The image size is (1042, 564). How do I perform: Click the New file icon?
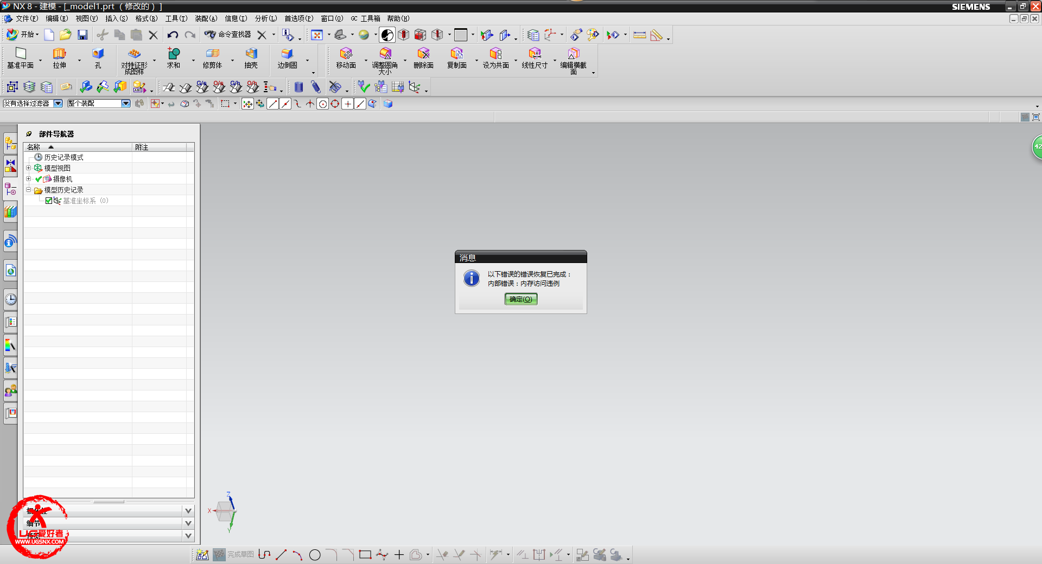tap(49, 35)
